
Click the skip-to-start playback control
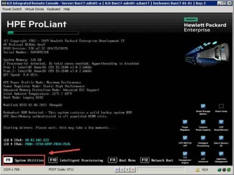117,170
